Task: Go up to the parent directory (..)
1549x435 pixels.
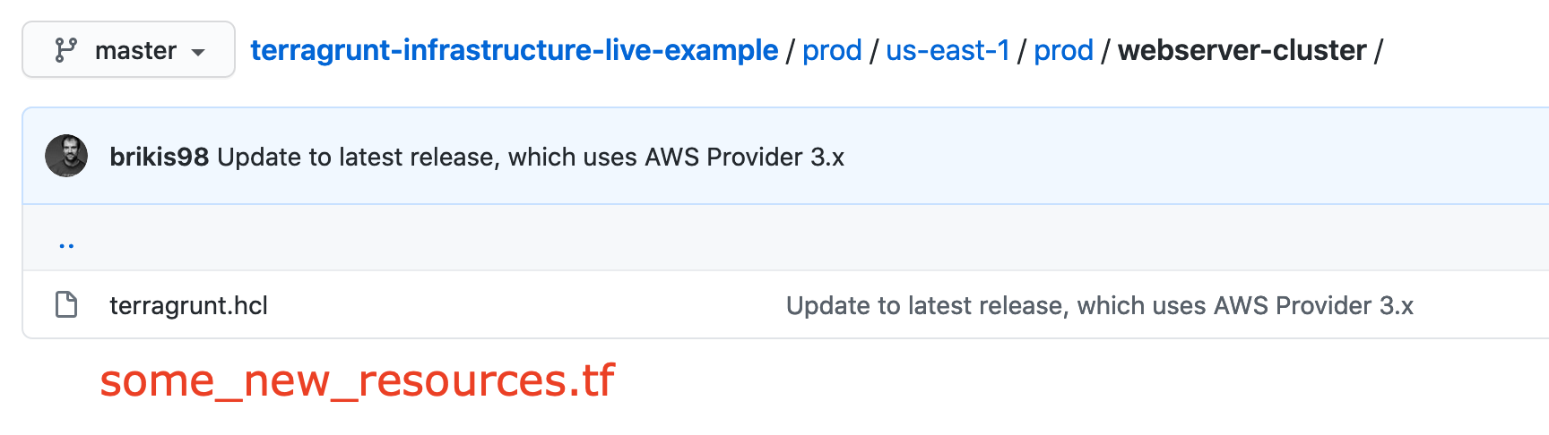Action: coord(66,244)
